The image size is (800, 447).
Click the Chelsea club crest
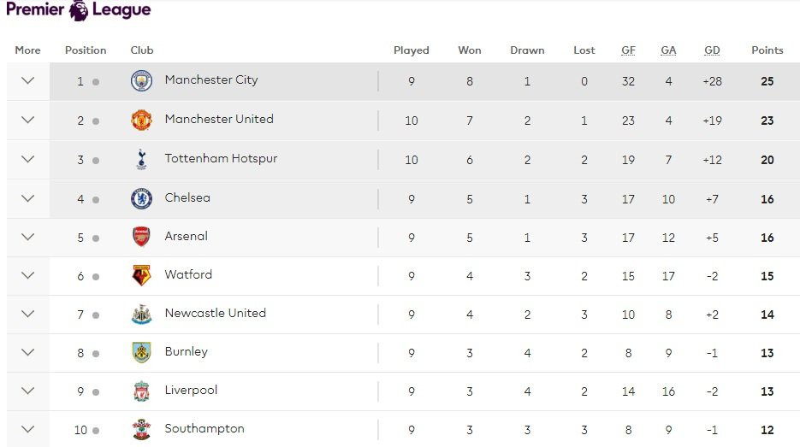pyautogui.click(x=141, y=198)
